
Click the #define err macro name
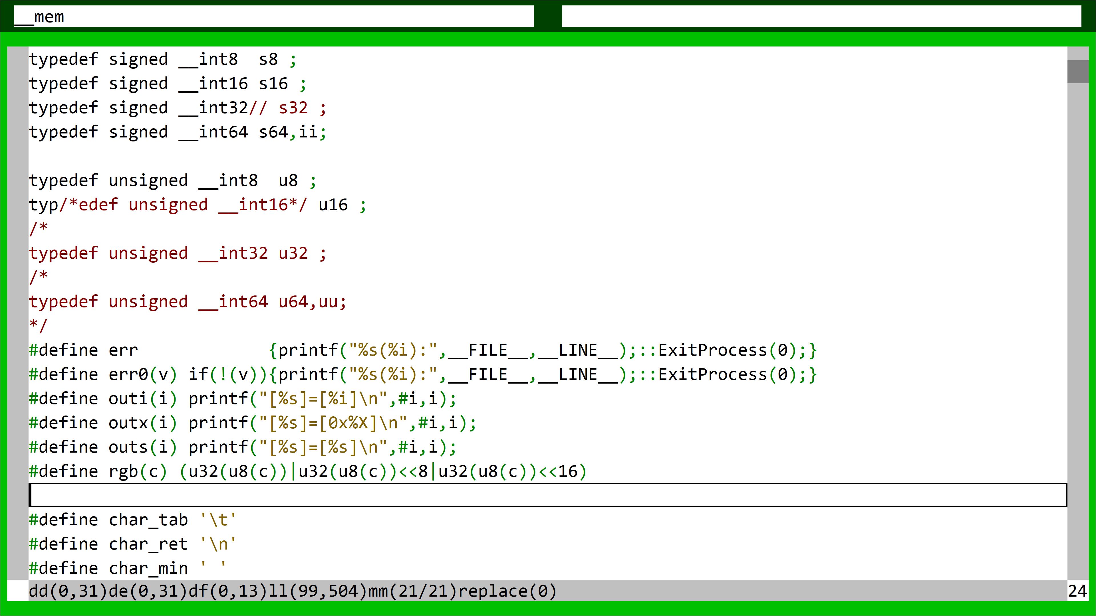click(x=123, y=350)
